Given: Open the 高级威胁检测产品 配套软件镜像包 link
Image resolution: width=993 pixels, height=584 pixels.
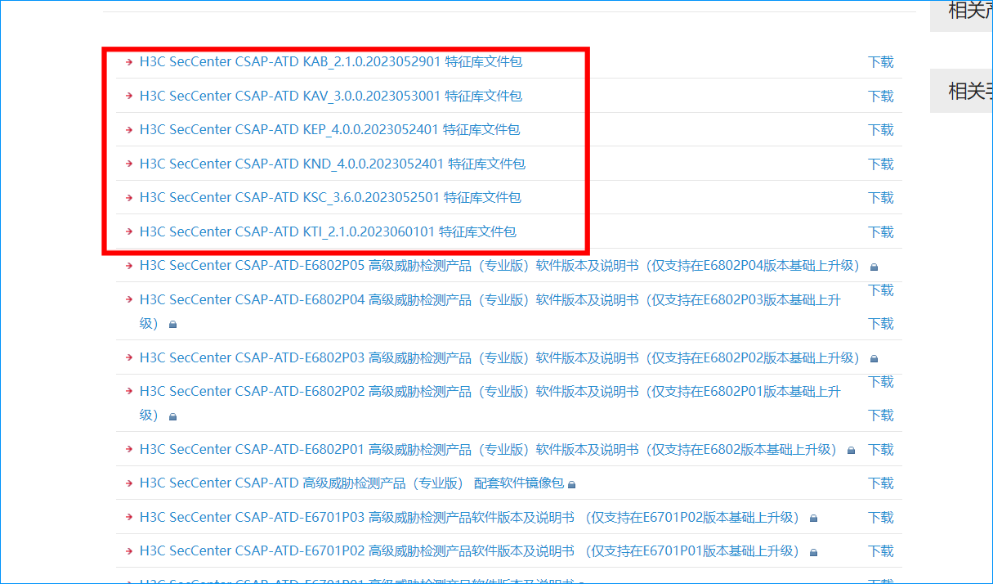Looking at the screenshot, I should [351, 483].
